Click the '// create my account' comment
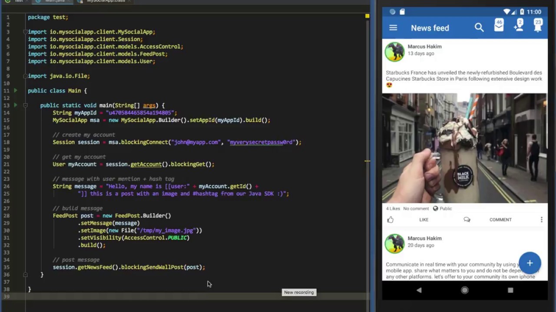This screenshot has height=312, width=556. tap(84, 135)
